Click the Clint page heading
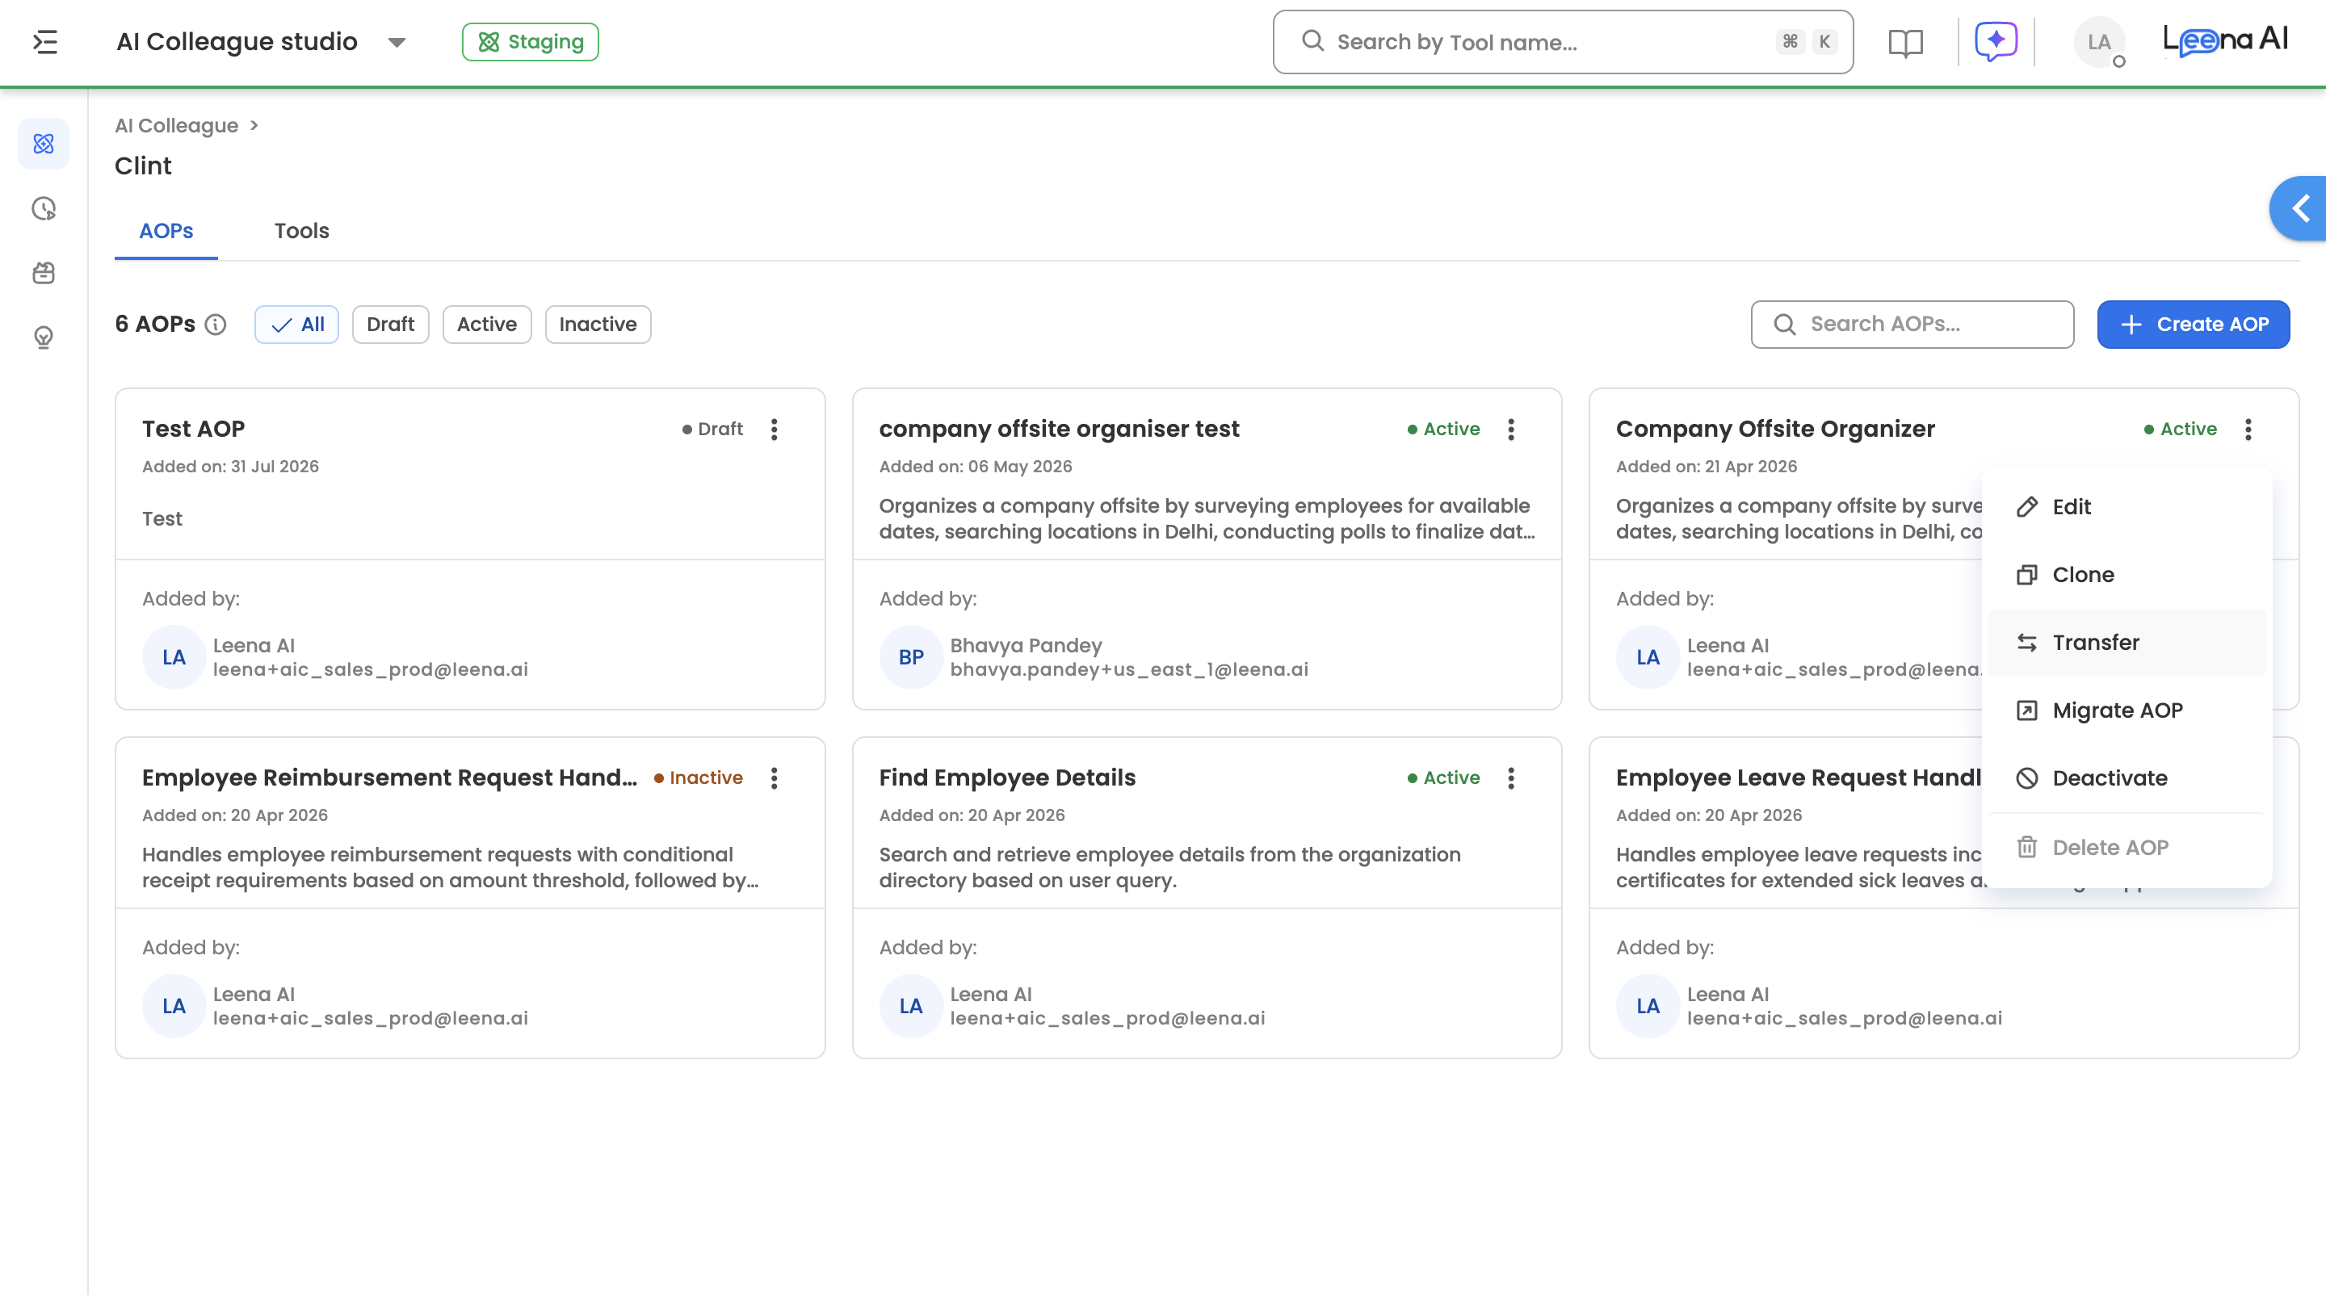This screenshot has height=1295, width=2326. pos(143,166)
